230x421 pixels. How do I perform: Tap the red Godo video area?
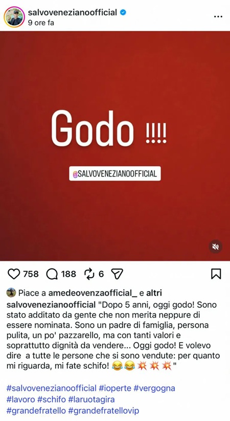click(x=115, y=146)
